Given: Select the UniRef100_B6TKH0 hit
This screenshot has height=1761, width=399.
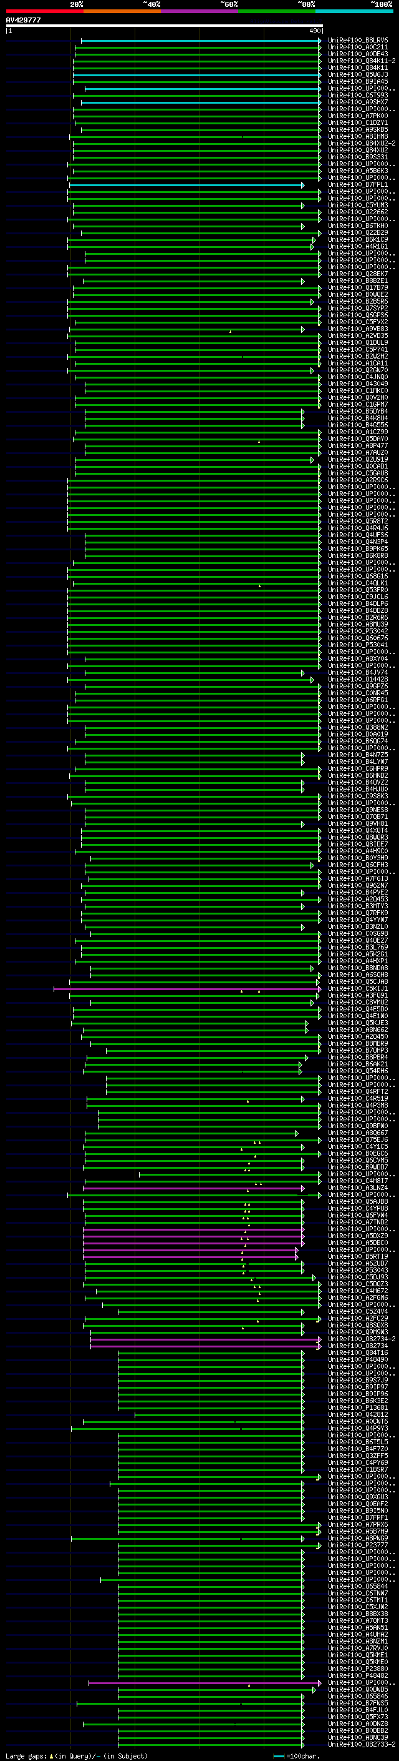Looking at the screenshot, I should click(x=357, y=226).
